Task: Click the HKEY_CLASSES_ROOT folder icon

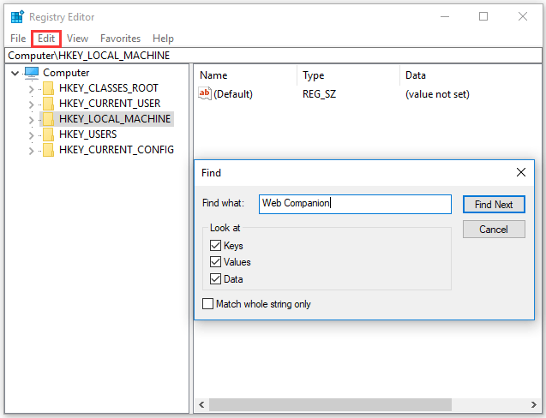Action: click(x=48, y=88)
